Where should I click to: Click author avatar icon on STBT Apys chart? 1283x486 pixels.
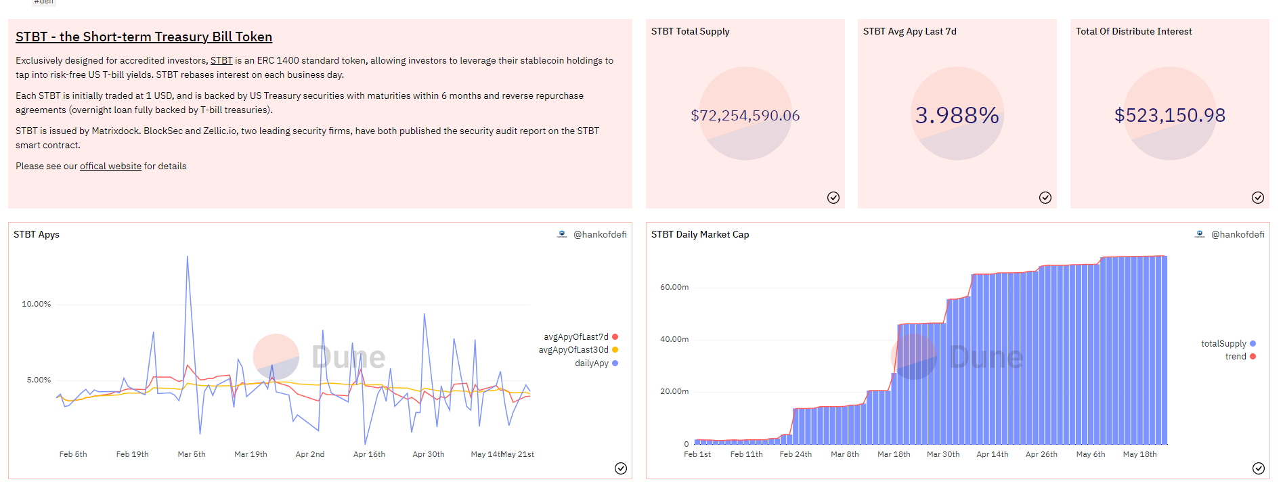pyautogui.click(x=562, y=234)
